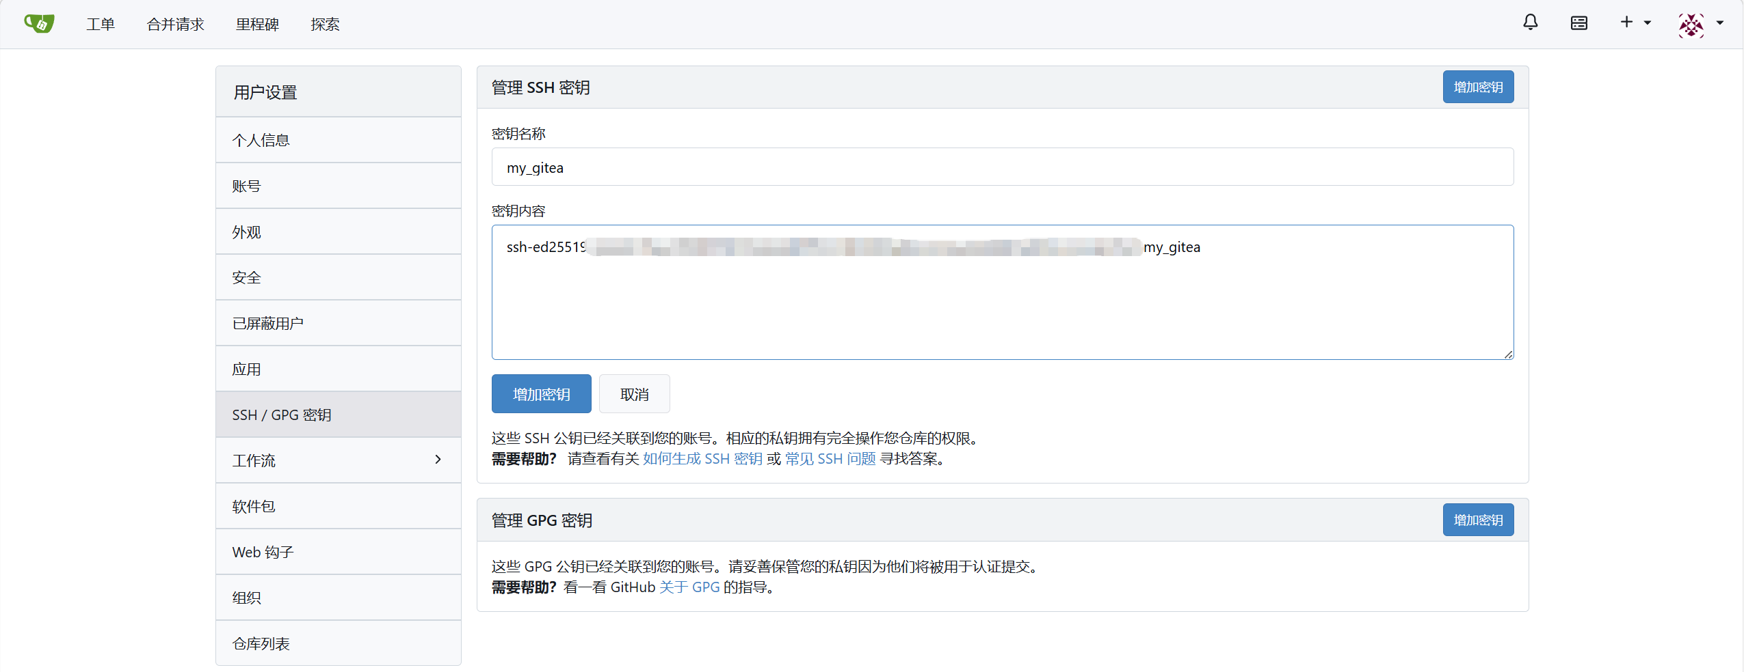Click the Gitea logo home icon

point(39,24)
